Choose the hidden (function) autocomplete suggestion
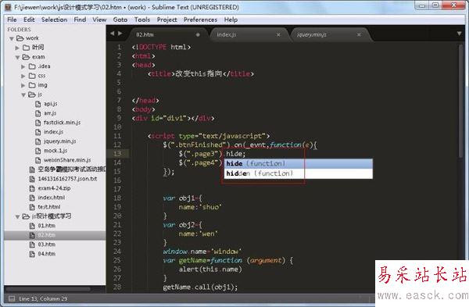Viewport: 469px width, 307px height. tap(299, 173)
